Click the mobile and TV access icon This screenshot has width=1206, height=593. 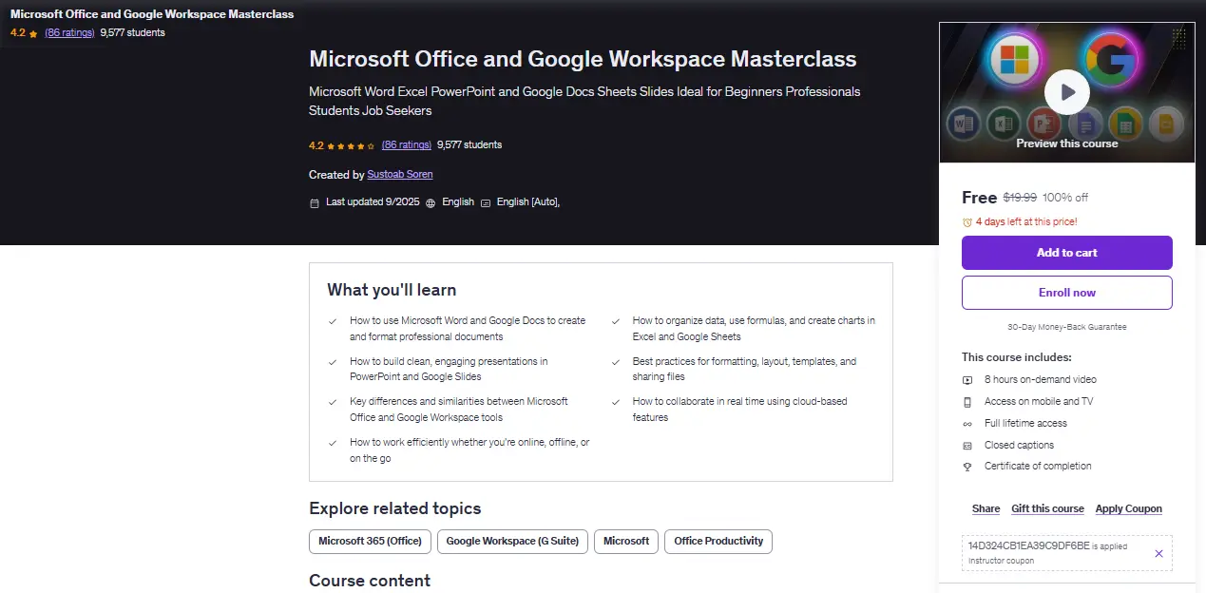[x=967, y=402]
